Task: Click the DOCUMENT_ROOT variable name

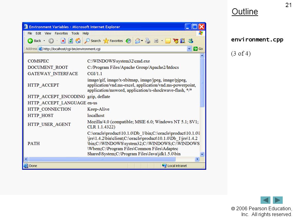Action: tap(48, 67)
